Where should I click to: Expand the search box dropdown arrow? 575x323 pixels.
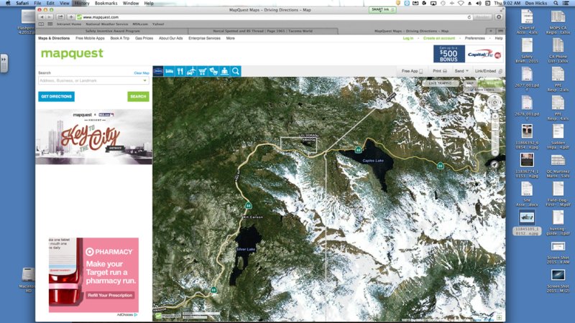145,80
